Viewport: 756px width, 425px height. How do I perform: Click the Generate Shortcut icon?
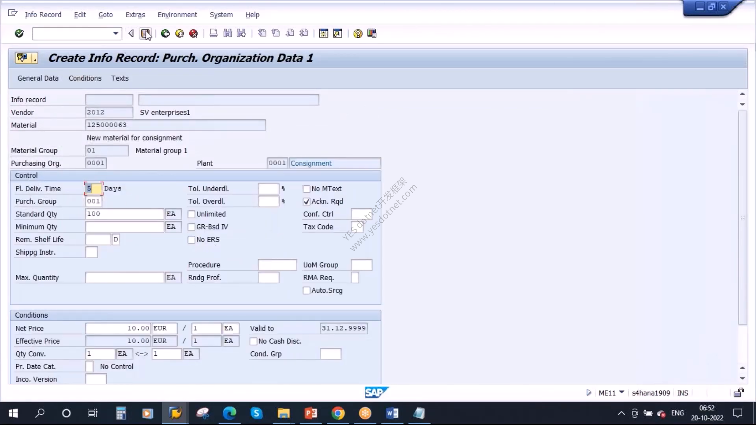(x=338, y=33)
